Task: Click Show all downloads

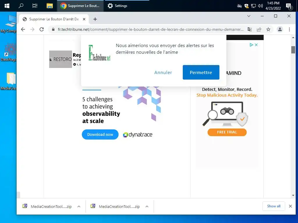Action: click(274, 206)
